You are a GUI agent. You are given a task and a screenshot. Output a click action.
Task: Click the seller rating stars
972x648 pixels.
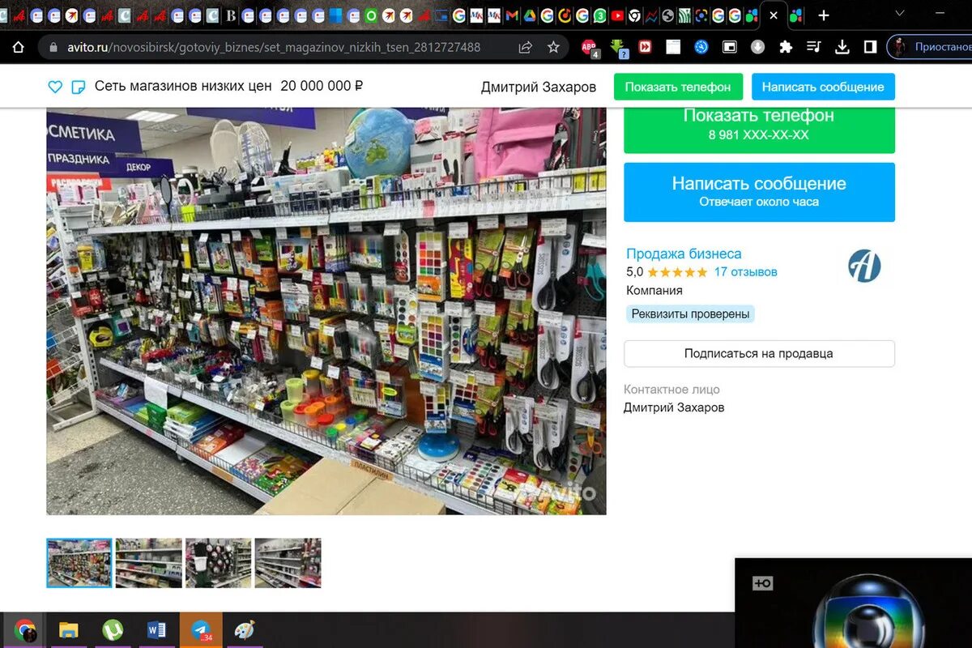pyautogui.click(x=677, y=272)
